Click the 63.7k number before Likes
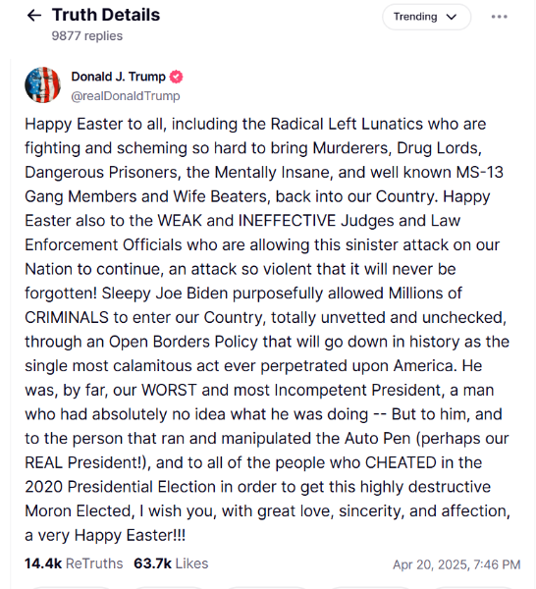 pos(152,563)
